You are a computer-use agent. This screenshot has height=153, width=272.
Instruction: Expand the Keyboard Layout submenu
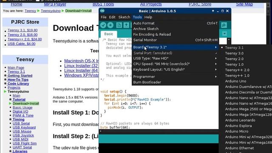(175, 69)
